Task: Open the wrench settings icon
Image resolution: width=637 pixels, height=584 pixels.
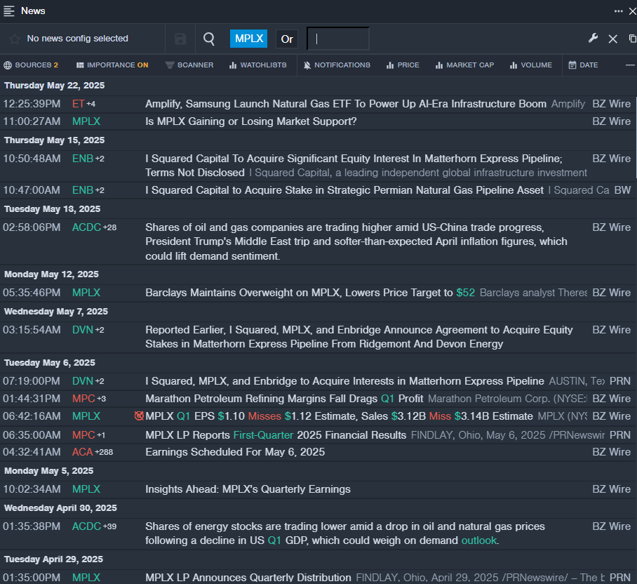Action: point(593,39)
